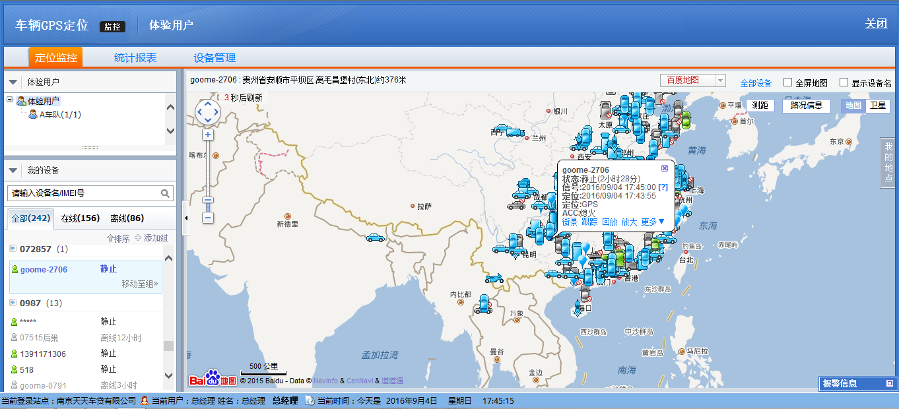Click the map zoom slider handle
Image resolution: width=899 pixels, height=409 pixels.
pos(208,200)
